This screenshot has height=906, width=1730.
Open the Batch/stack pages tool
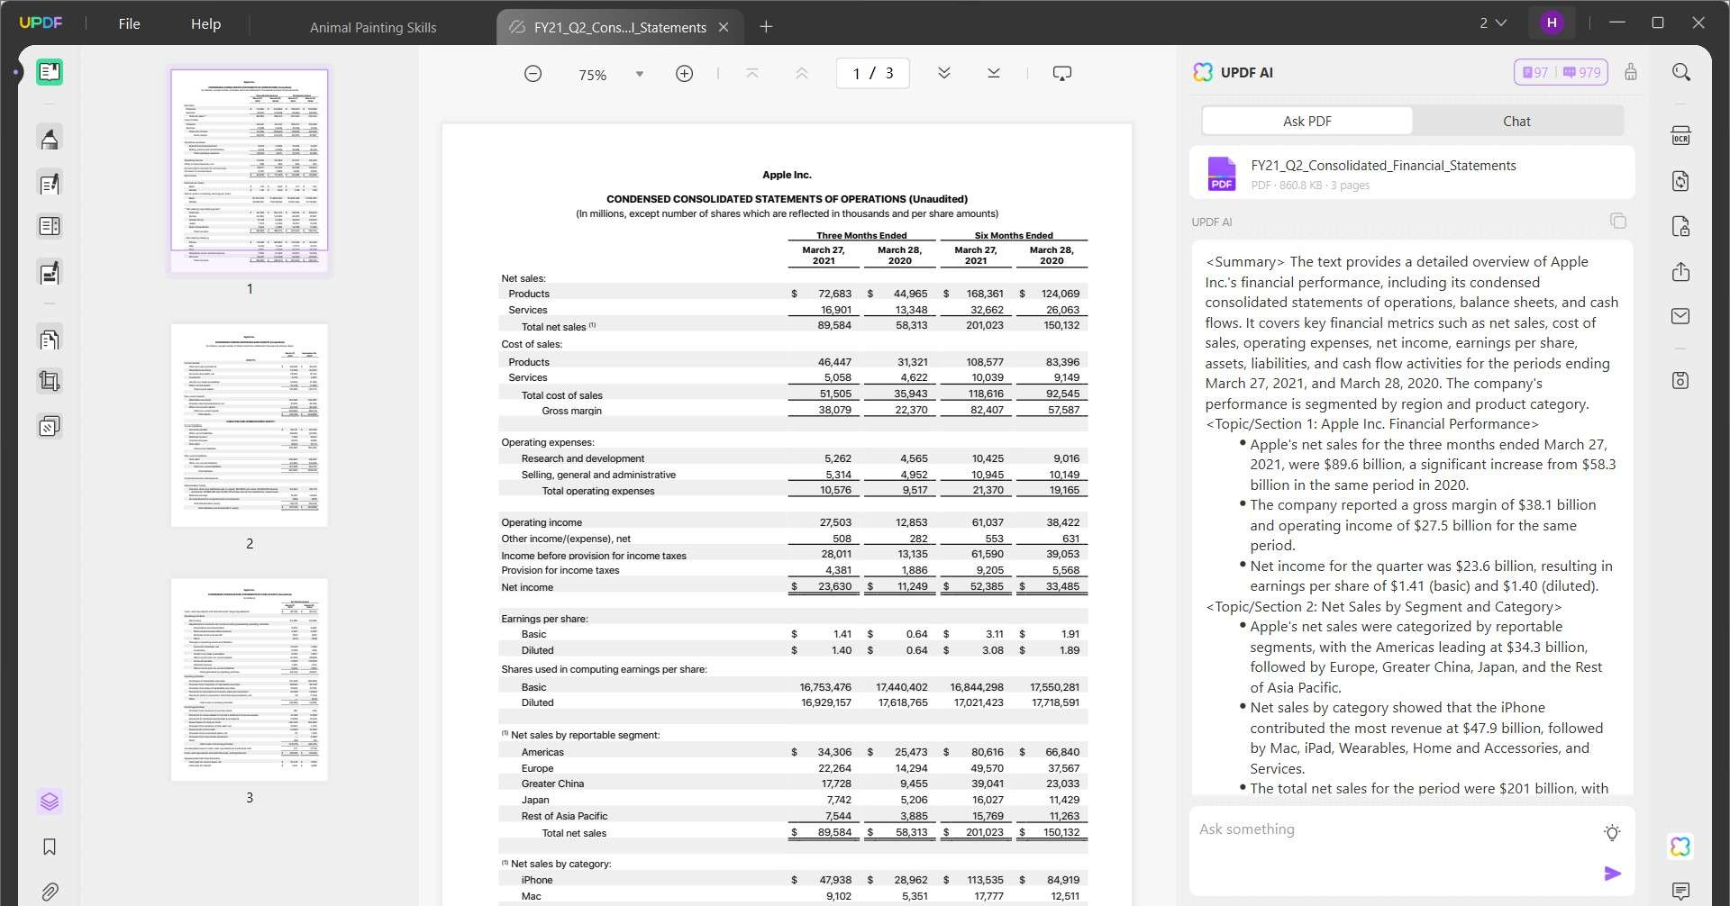(x=50, y=426)
